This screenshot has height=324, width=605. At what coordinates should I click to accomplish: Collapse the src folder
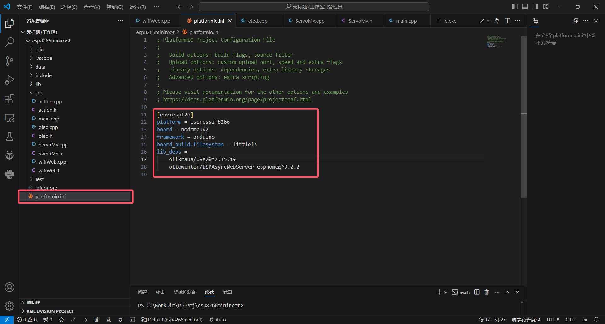(x=38, y=92)
